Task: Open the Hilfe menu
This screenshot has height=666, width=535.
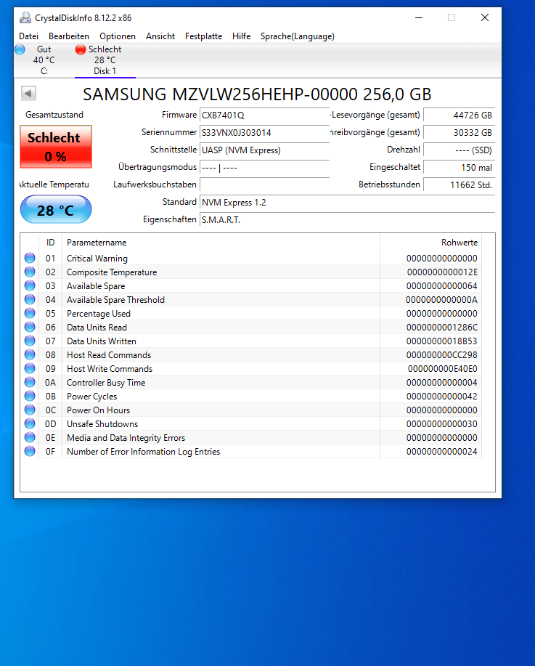Action: [241, 36]
